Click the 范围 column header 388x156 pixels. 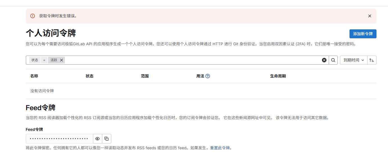(145, 76)
